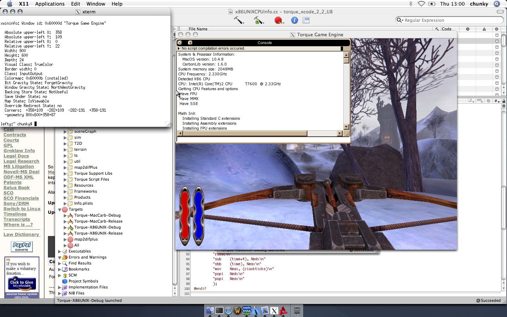Open the Window menu in menu bar
Screen dimensions: 507x317
(96, 4)
